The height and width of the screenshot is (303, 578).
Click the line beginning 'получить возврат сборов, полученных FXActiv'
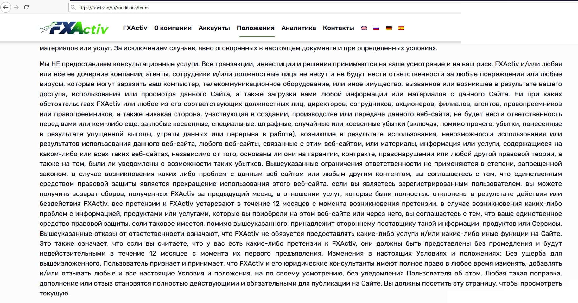(x=301, y=194)
